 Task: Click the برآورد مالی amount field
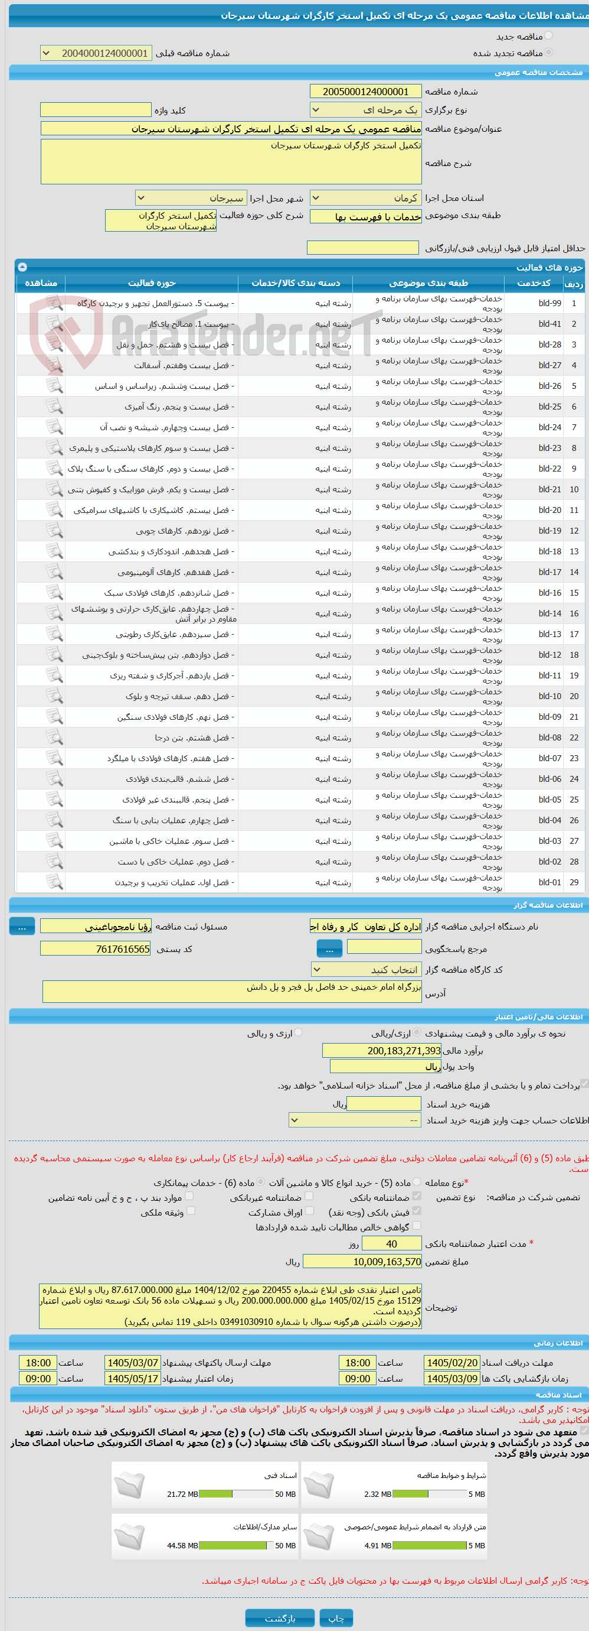pos(382,1051)
